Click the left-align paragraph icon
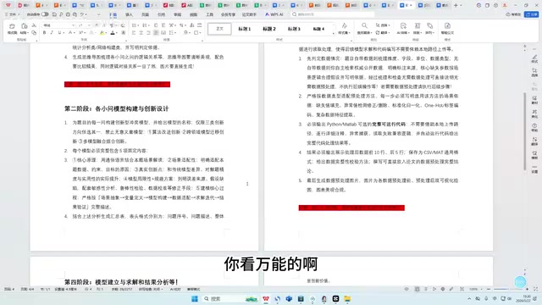This screenshot has width=542, height=305. point(134,32)
